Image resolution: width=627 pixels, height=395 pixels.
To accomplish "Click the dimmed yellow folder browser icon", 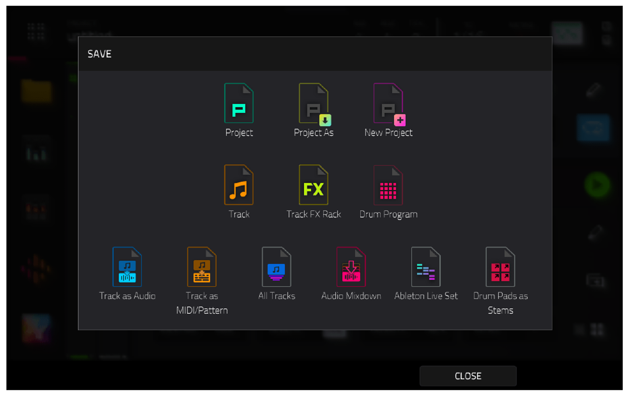I will click(36, 91).
